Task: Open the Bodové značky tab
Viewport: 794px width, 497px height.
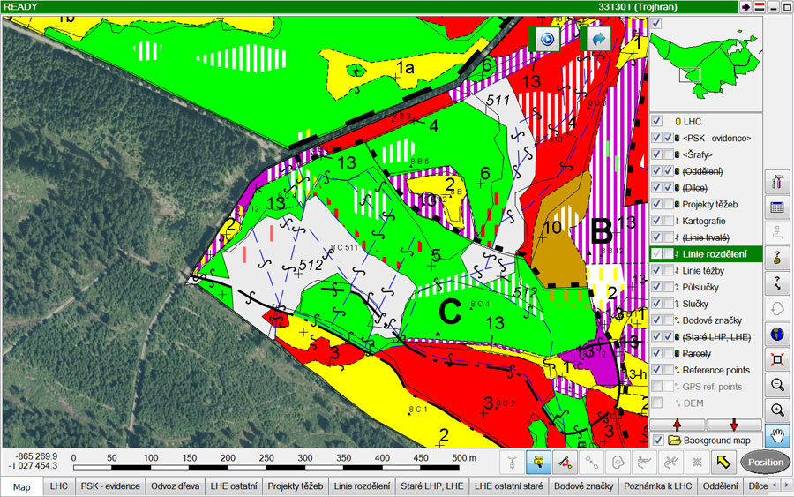Action: [x=582, y=486]
